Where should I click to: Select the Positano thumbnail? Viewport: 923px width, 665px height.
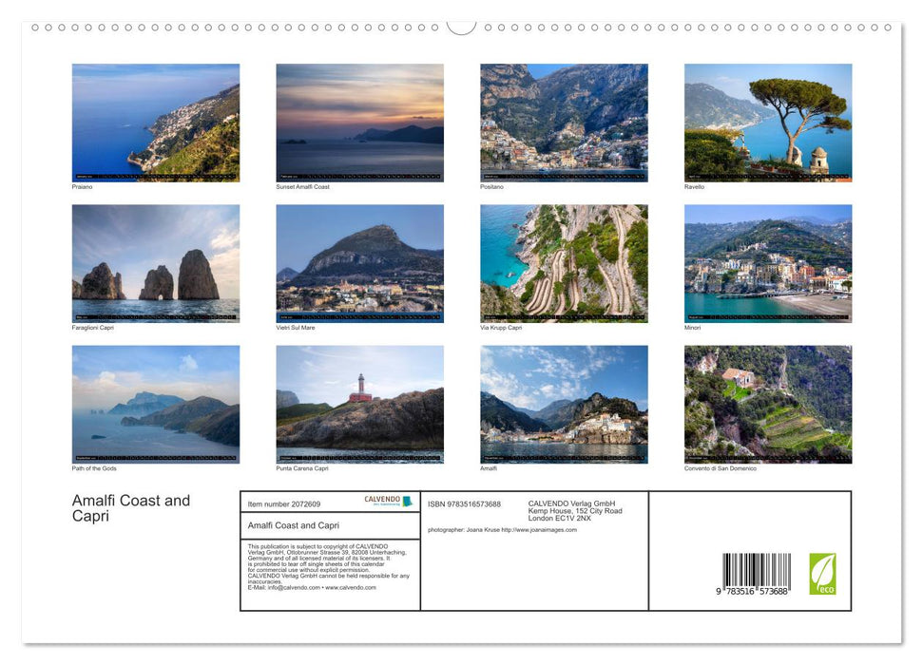pos(563,121)
